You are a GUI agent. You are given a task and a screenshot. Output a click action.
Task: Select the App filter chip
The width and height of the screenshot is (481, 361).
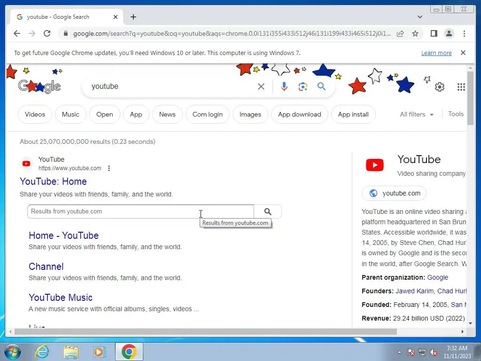click(136, 114)
